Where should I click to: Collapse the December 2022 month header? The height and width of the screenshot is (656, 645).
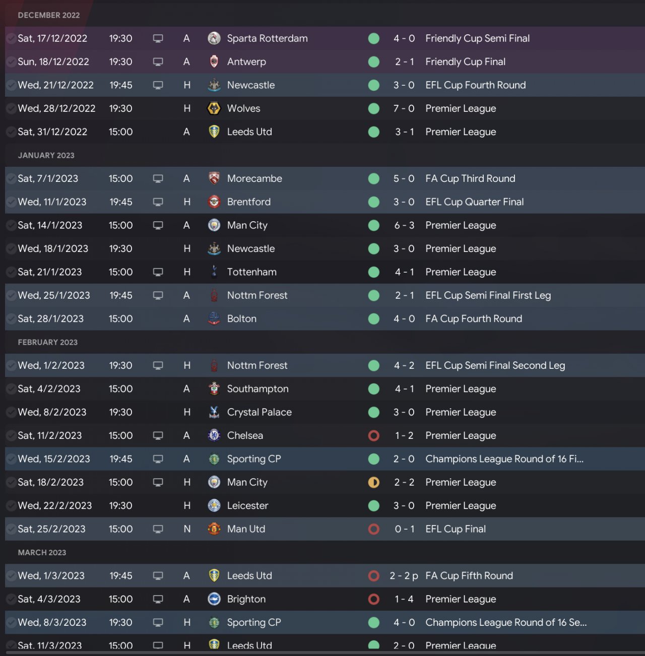[49, 15]
